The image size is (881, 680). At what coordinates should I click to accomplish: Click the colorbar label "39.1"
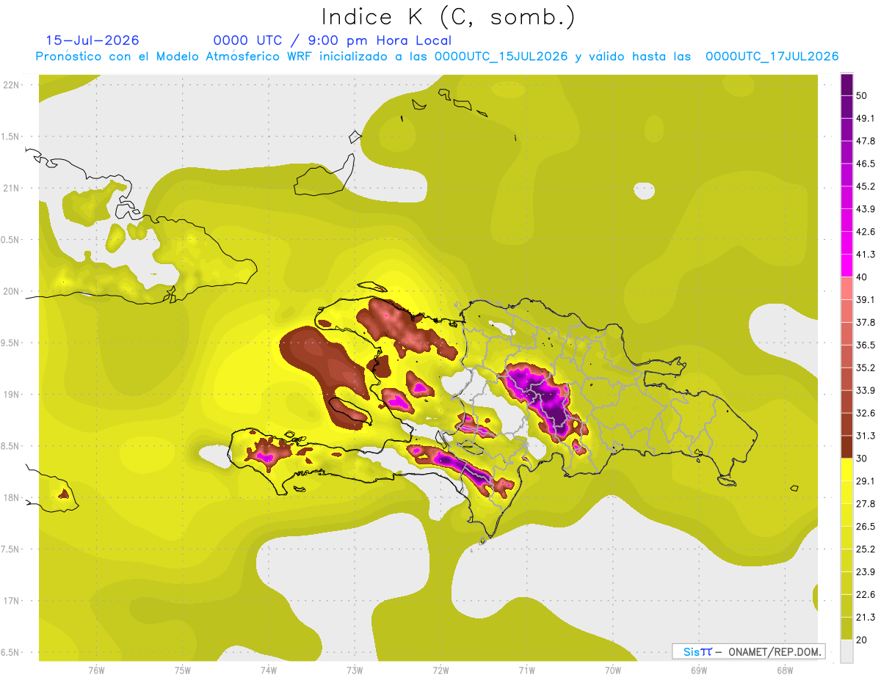click(x=866, y=299)
